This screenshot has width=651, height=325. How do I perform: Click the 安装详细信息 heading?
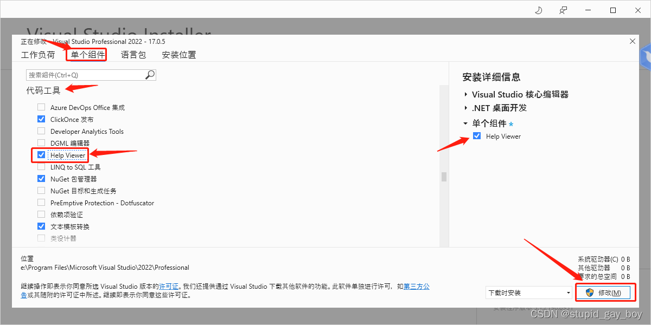(492, 77)
